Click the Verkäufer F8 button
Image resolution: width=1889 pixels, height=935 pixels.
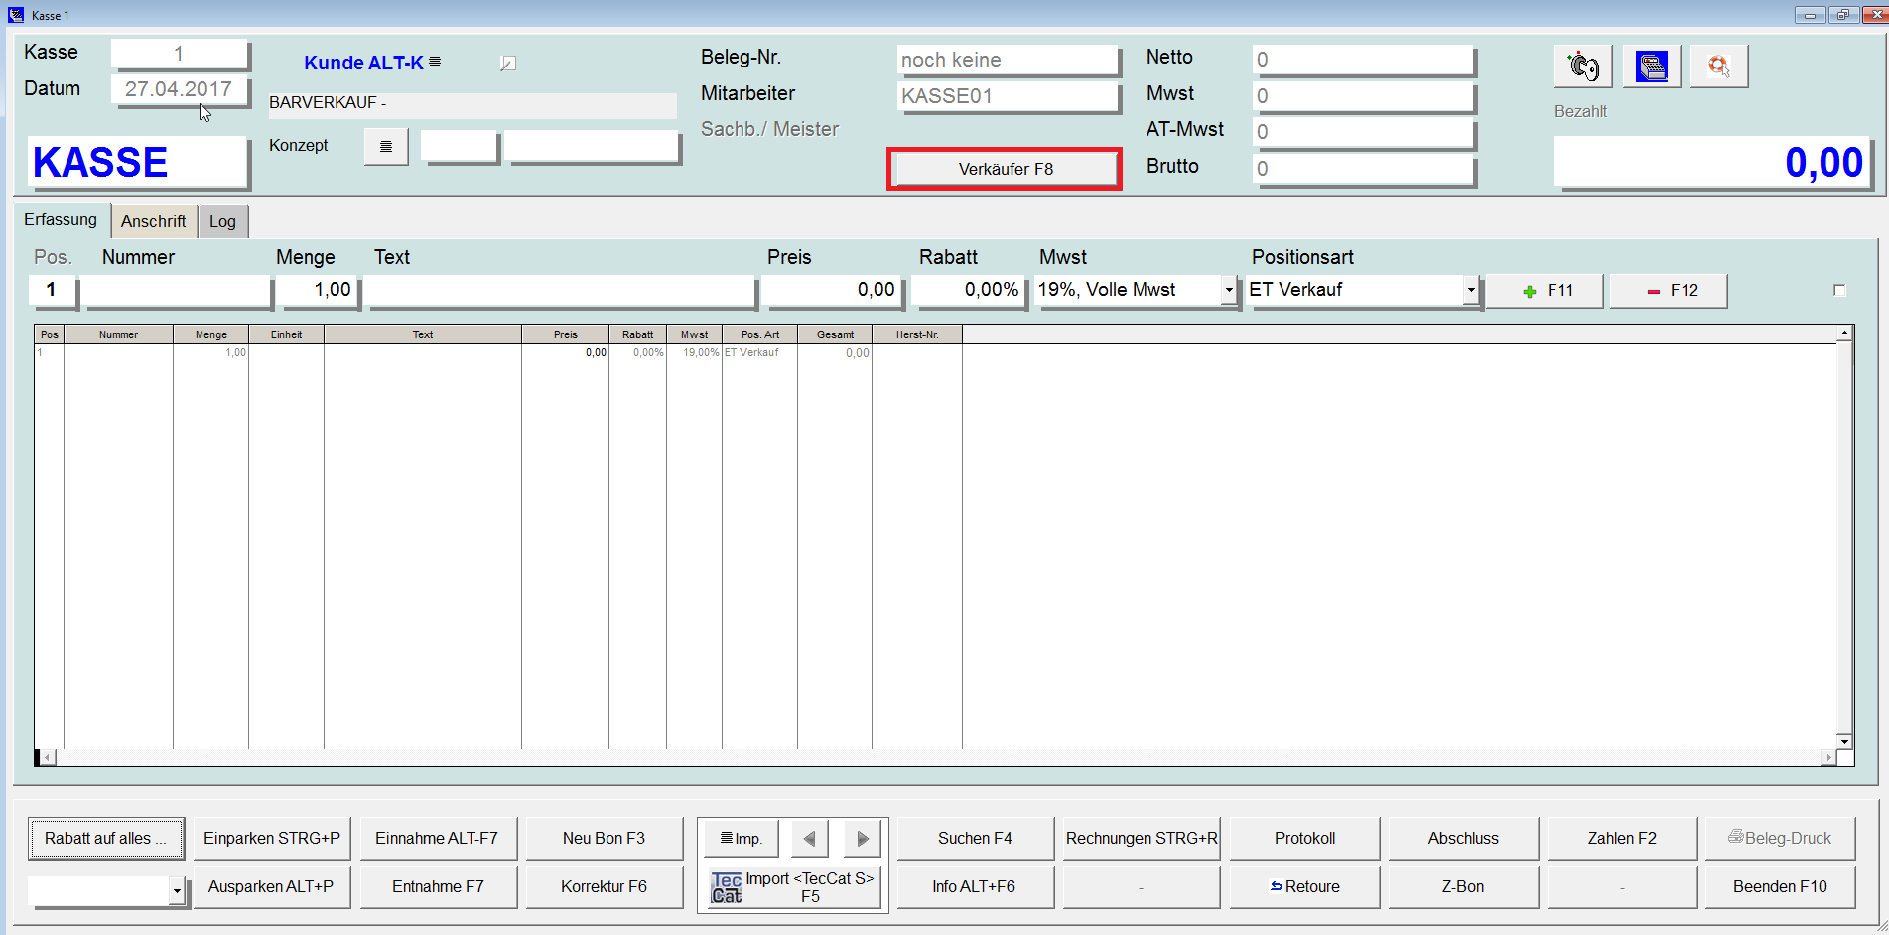tap(1006, 169)
